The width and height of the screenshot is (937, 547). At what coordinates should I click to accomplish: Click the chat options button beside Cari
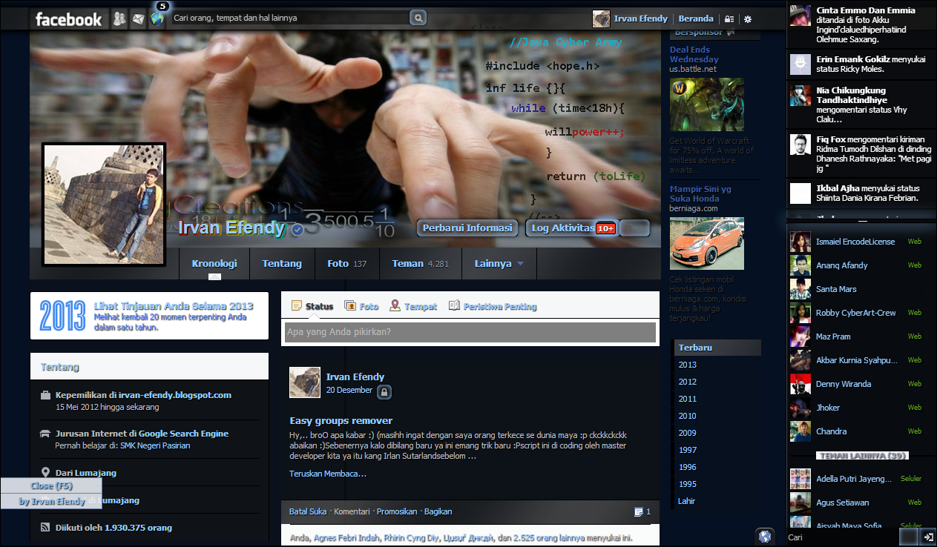tap(909, 537)
